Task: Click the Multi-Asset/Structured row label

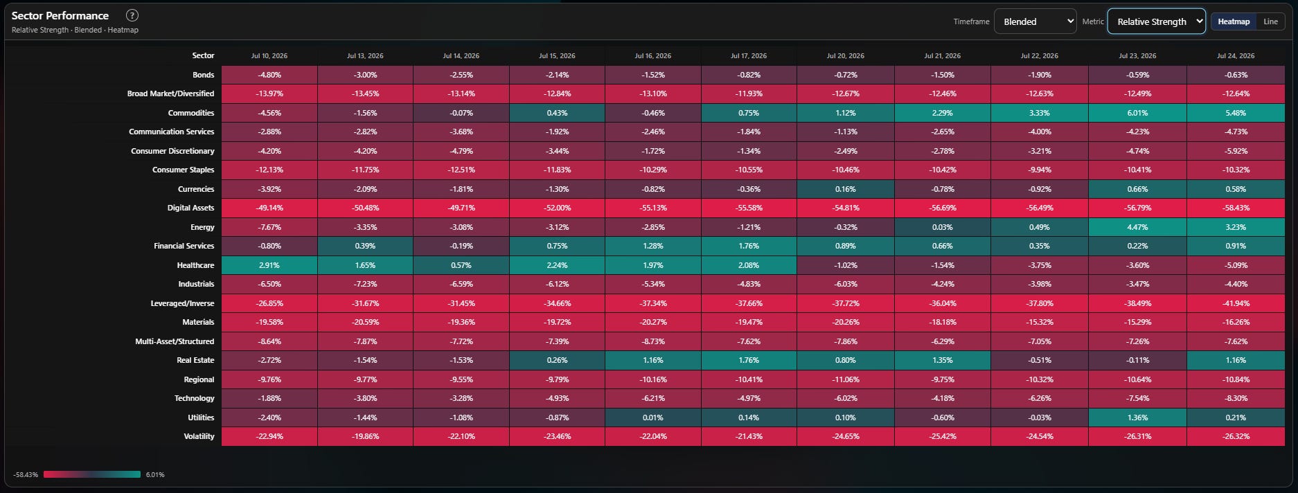Action: coord(175,341)
